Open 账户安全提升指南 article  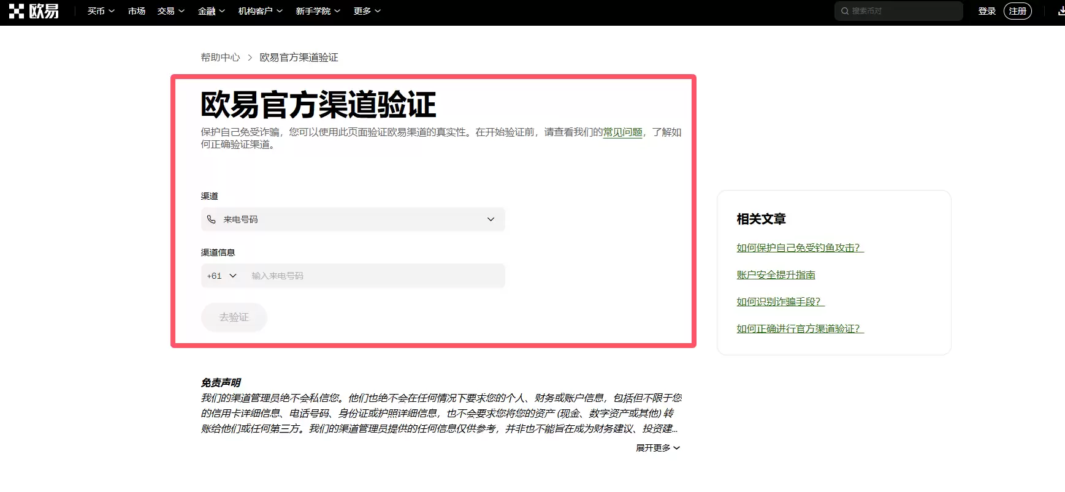[776, 274]
